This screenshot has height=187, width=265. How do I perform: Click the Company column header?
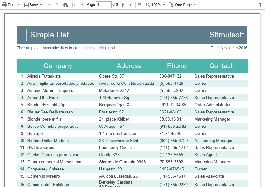(58, 66)
